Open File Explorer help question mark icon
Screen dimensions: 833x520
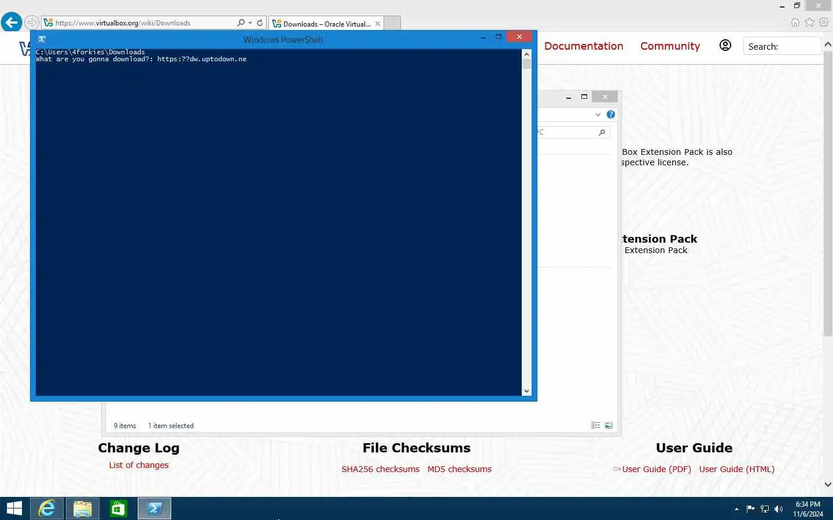point(611,114)
